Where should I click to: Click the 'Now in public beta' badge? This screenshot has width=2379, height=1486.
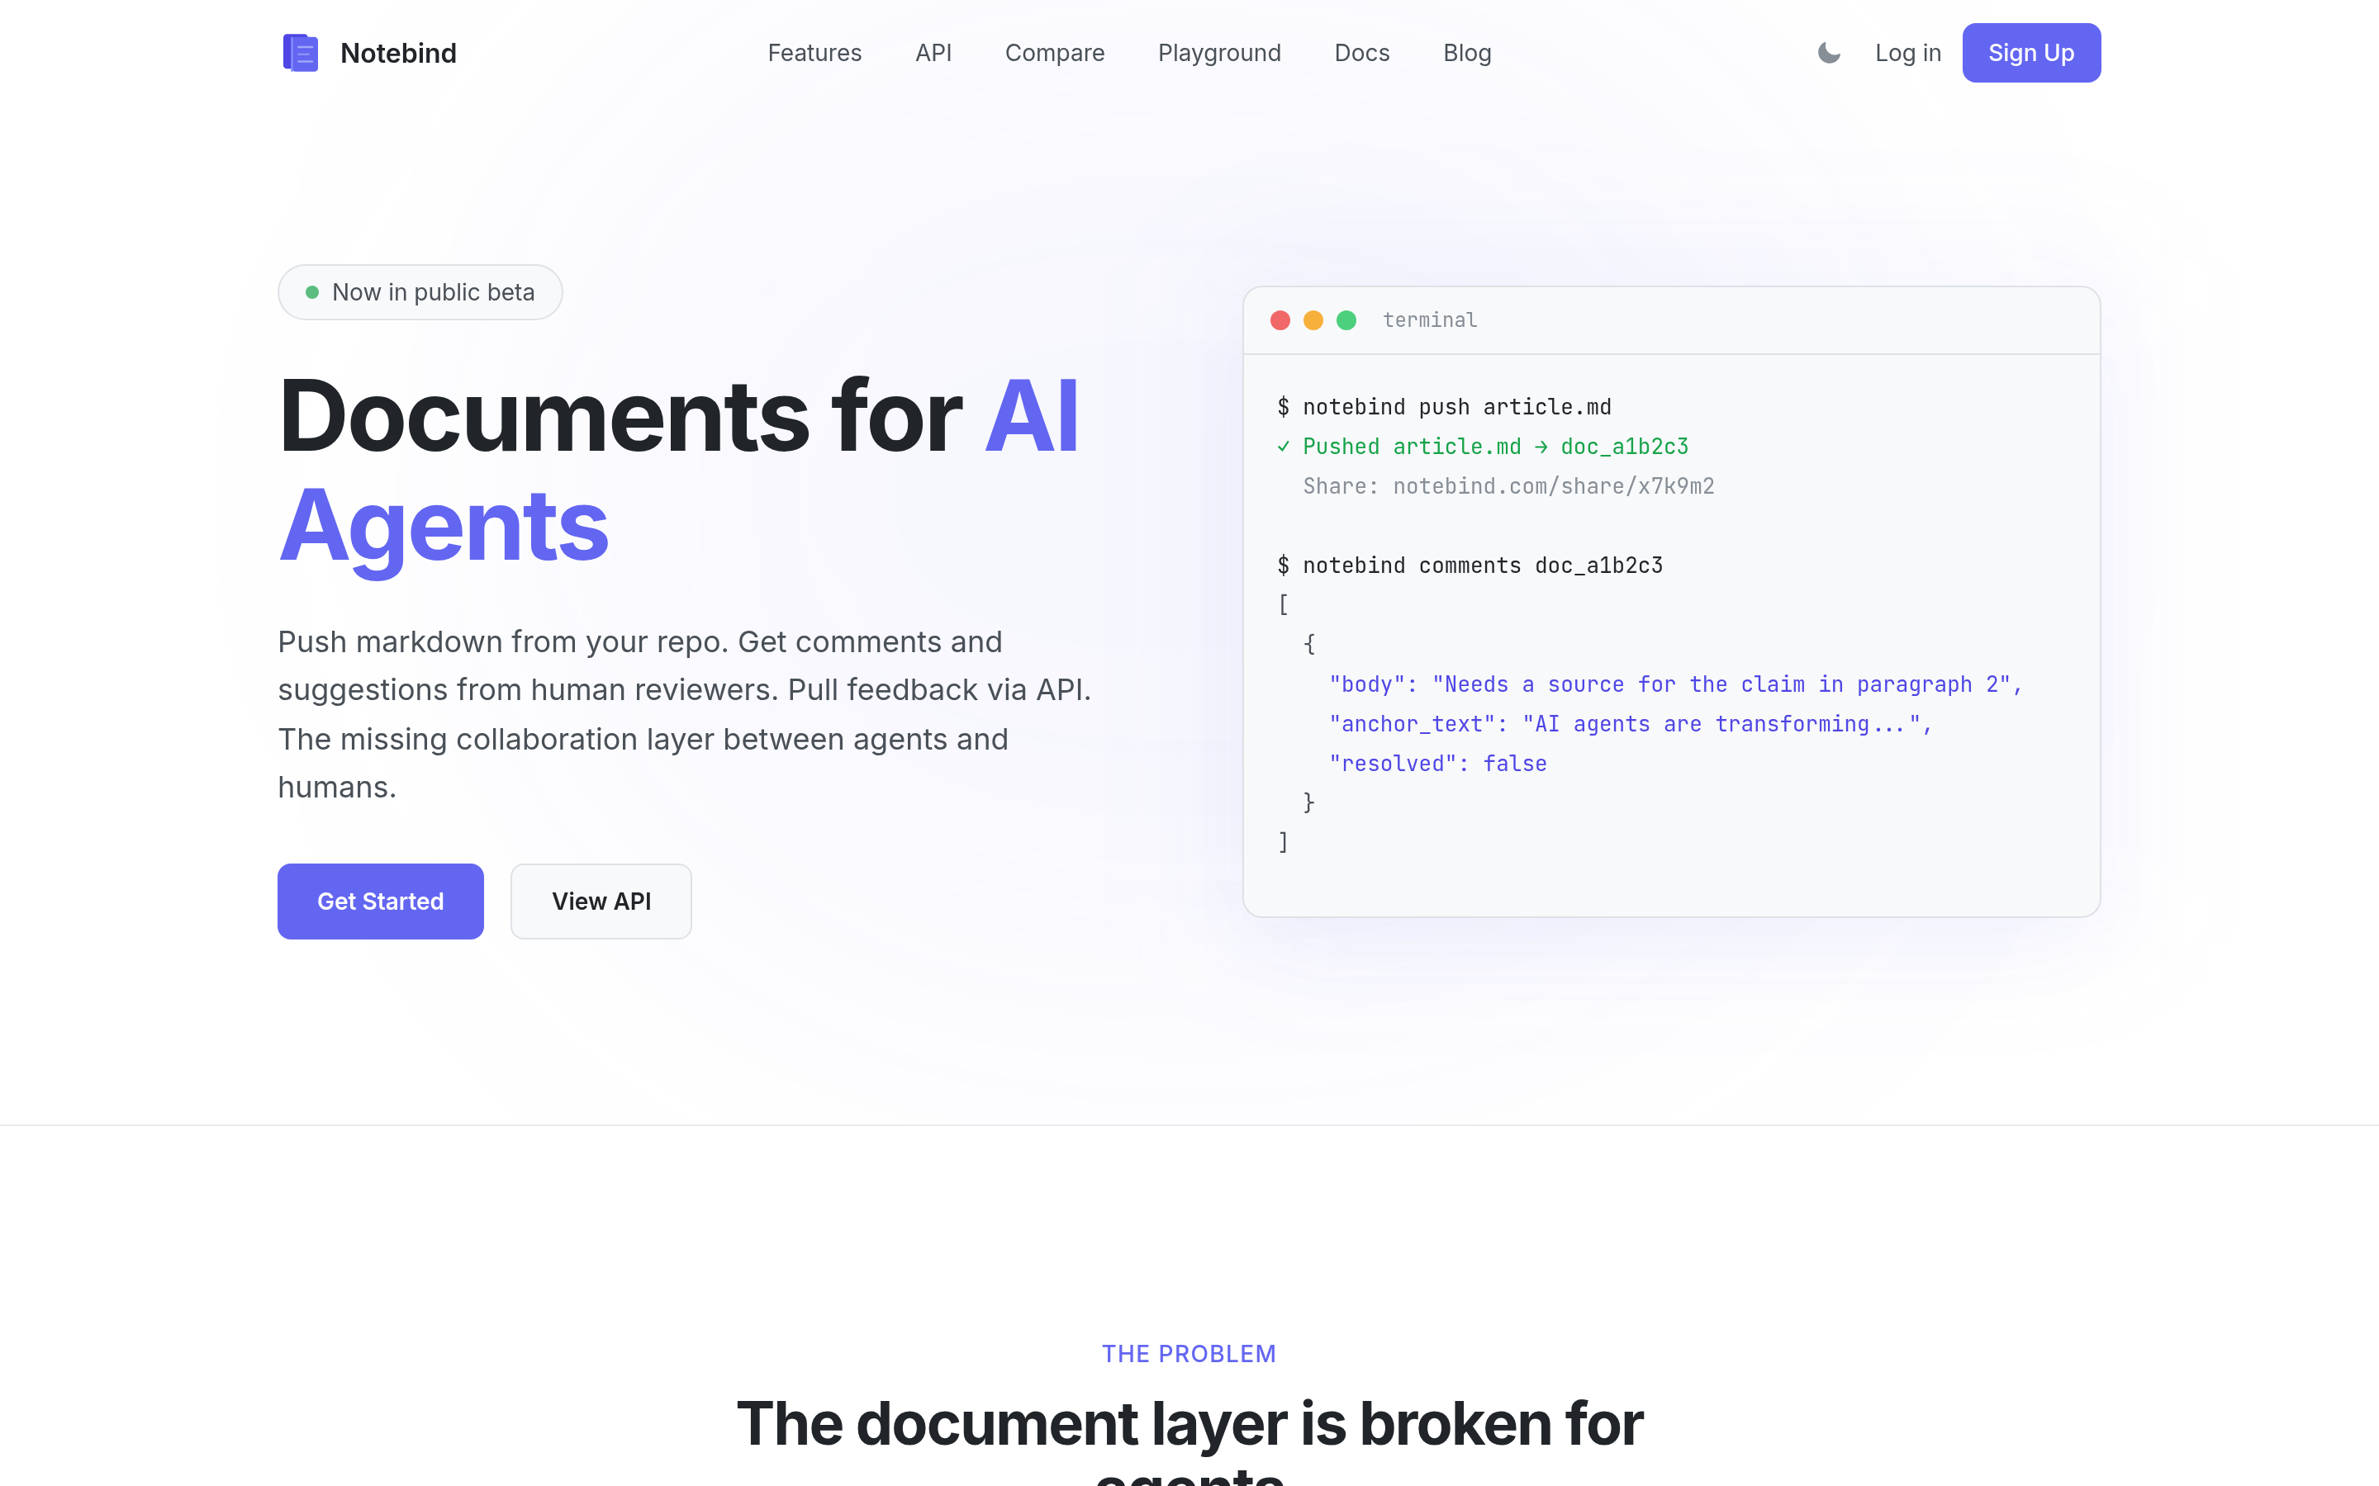click(420, 292)
